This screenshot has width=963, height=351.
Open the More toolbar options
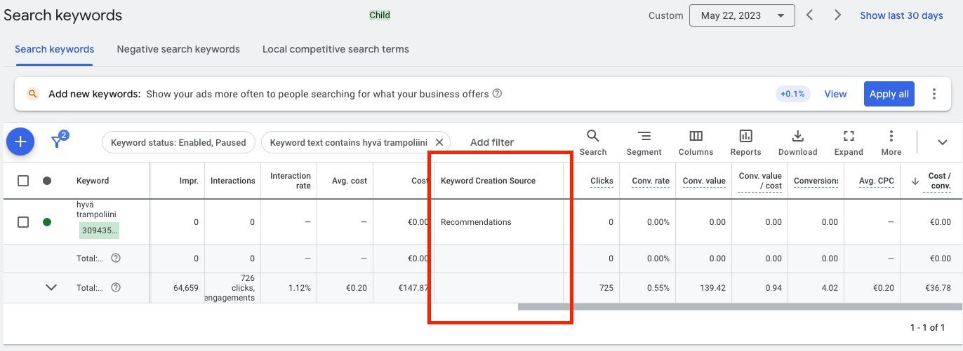pyautogui.click(x=891, y=142)
